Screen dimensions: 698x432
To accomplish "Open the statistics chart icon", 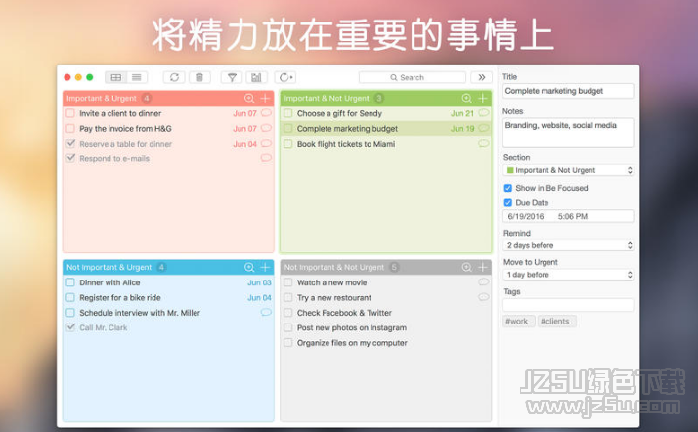I will point(256,77).
